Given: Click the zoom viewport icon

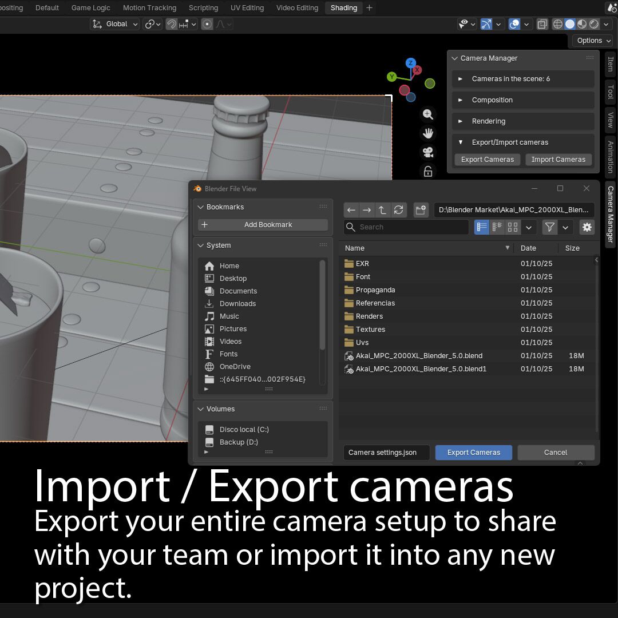Looking at the screenshot, I should pyautogui.click(x=427, y=114).
